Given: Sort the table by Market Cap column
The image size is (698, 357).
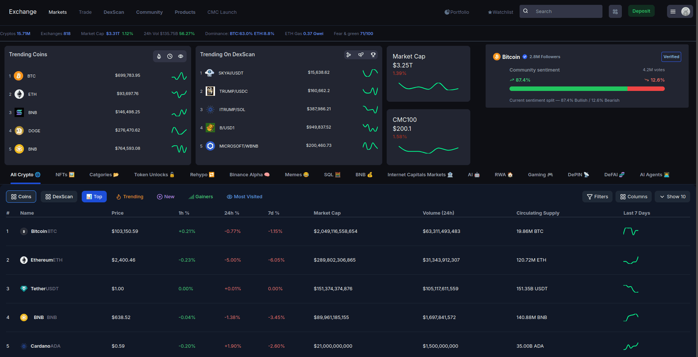Looking at the screenshot, I should coord(327,213).
